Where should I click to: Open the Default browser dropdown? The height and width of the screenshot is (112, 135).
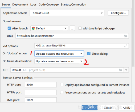point(49,28)
